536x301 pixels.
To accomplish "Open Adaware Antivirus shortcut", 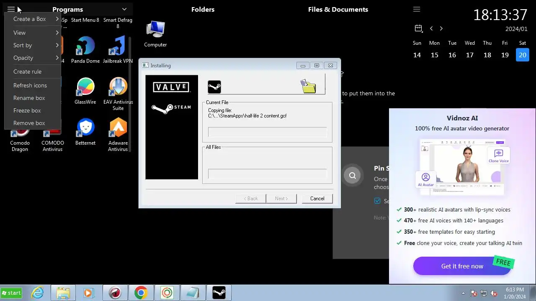I will pyautogui.click(x=118, y=135).
